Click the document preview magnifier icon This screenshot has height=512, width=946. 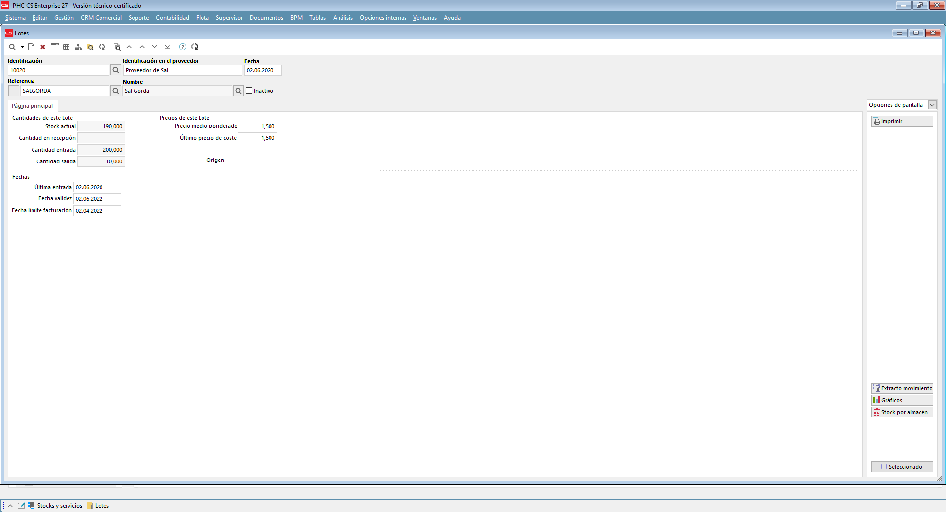pyautogui.click(x=117, y=47)
